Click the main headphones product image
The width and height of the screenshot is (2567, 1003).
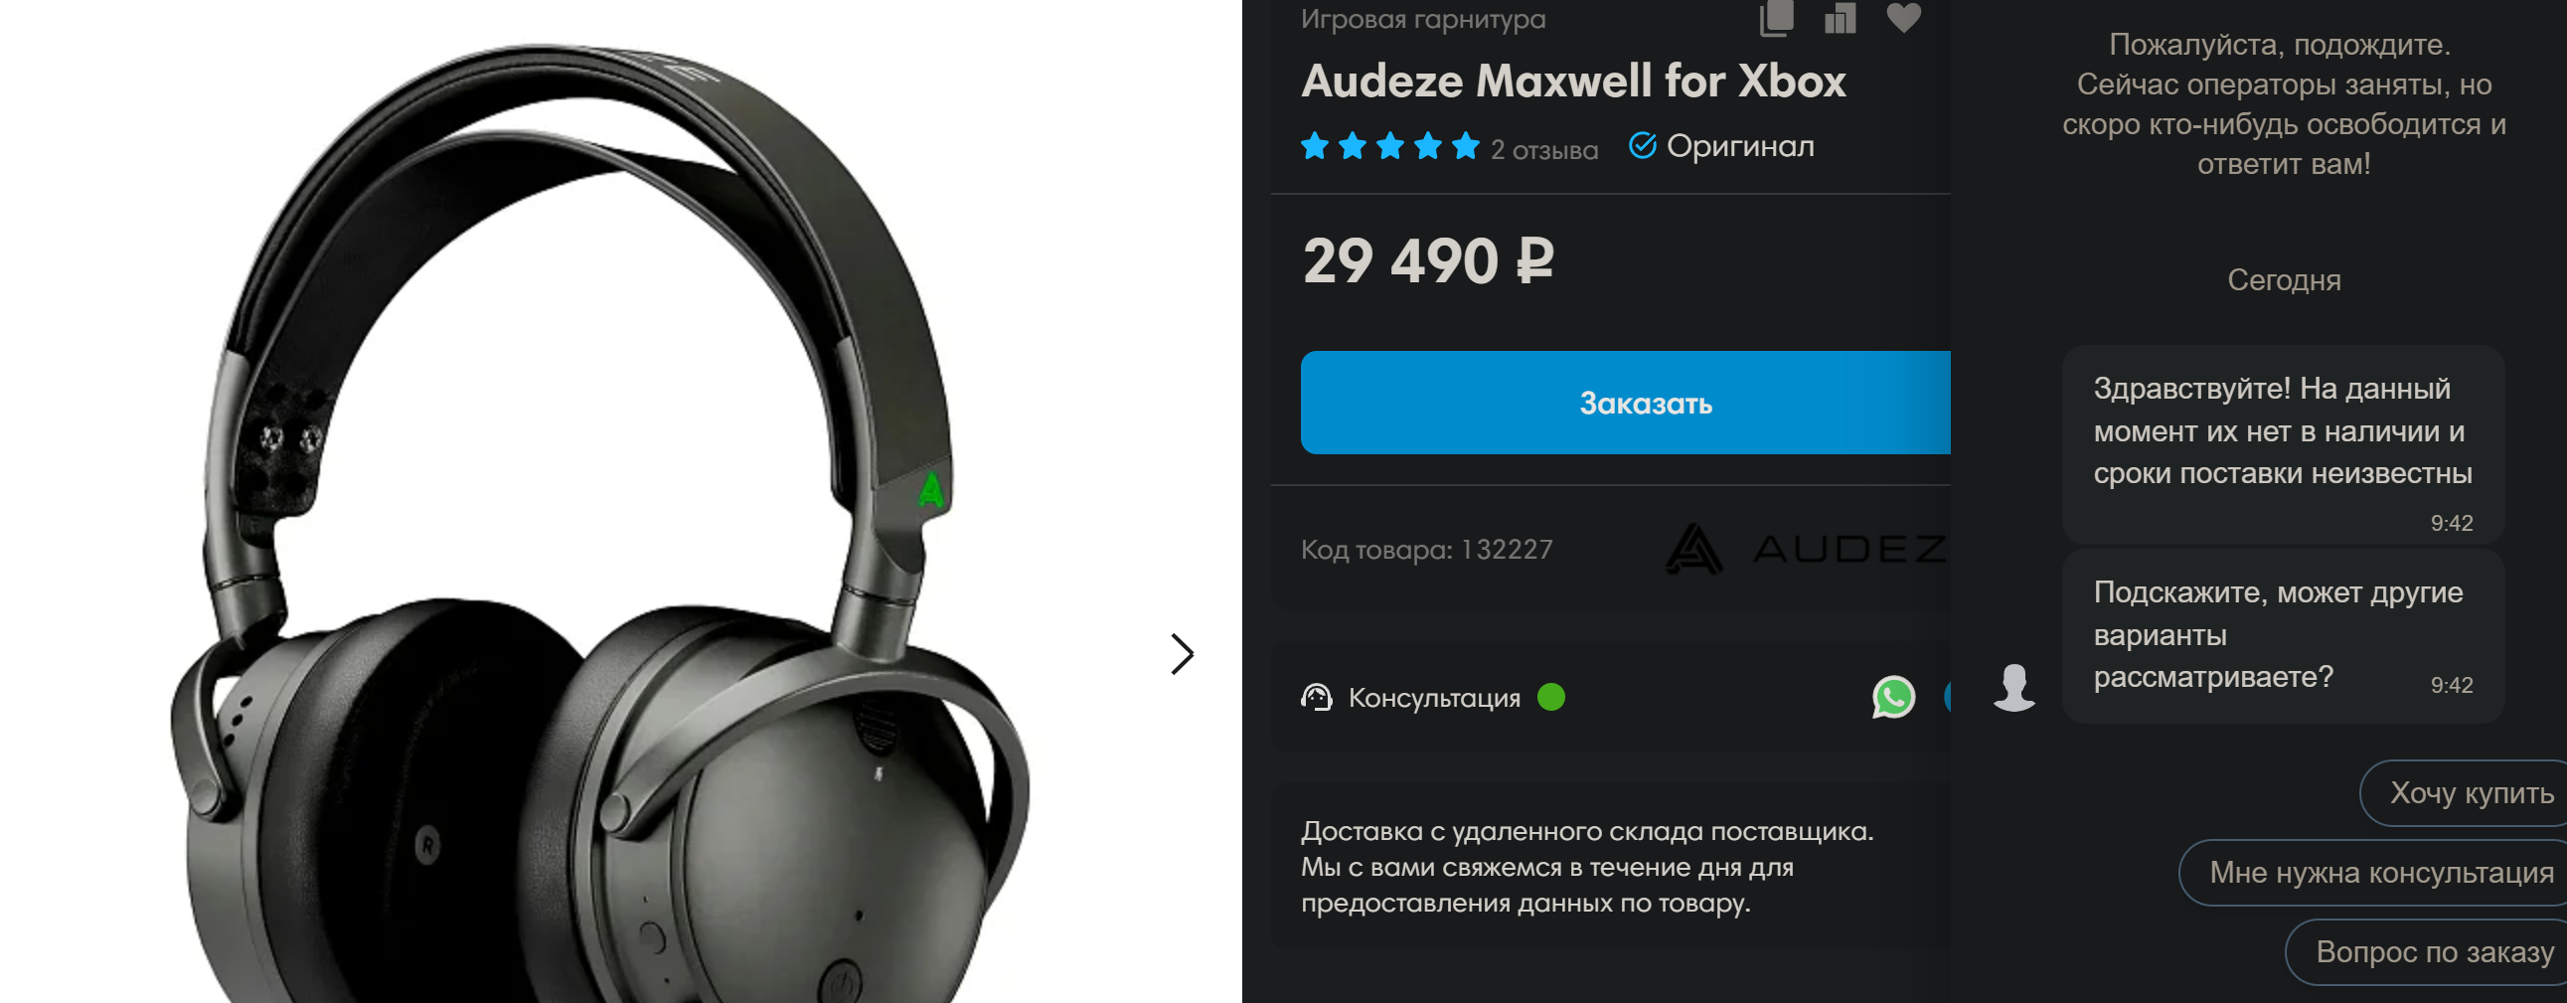point(598,519)
